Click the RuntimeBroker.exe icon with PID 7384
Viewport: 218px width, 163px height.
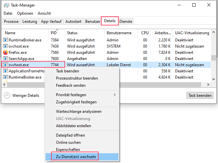pyautogui.click(x=6, y=40)
